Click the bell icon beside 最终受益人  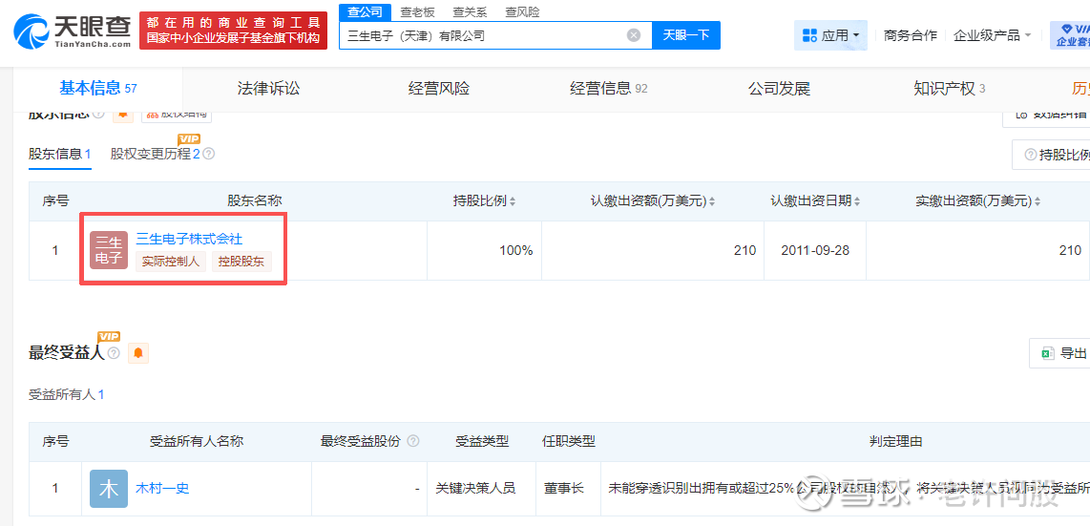point(138,353)
